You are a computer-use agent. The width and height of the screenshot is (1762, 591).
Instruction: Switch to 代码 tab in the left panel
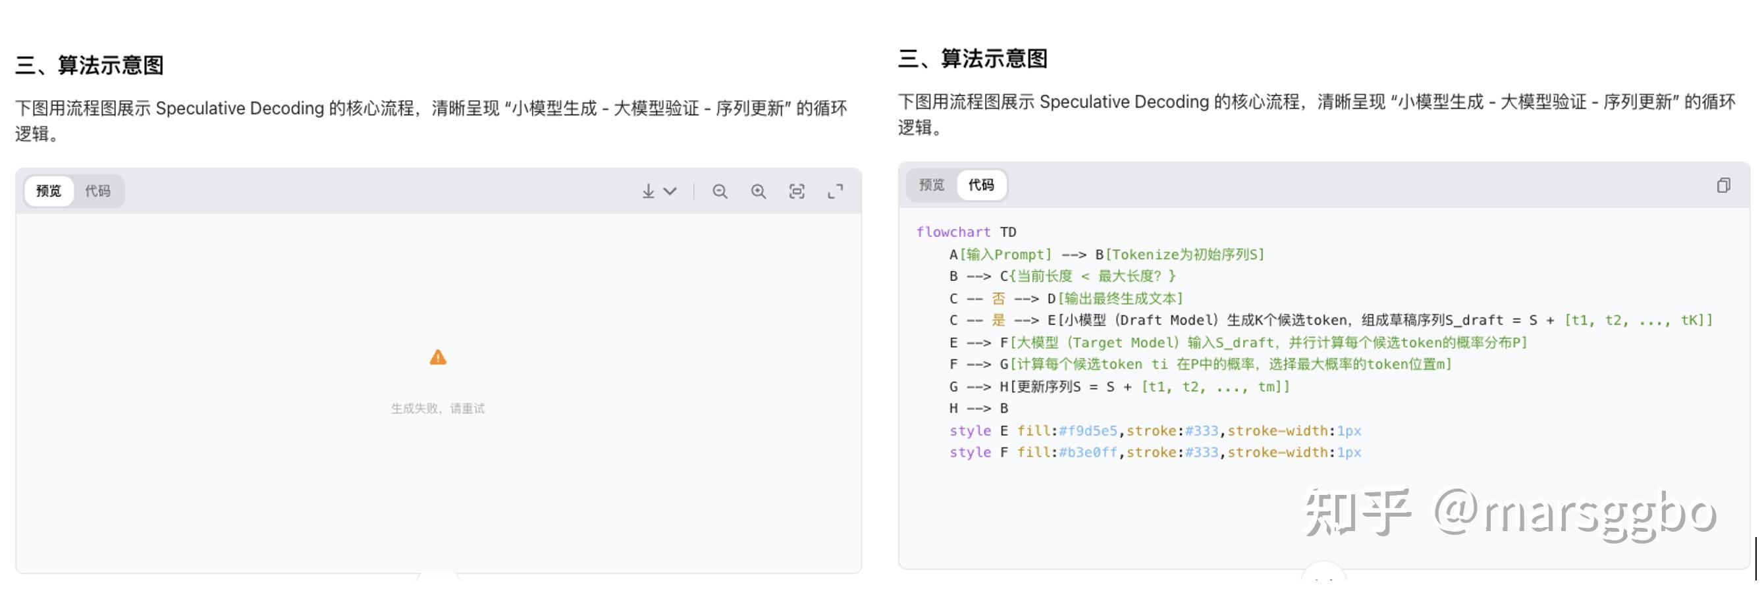pos(98,191)
